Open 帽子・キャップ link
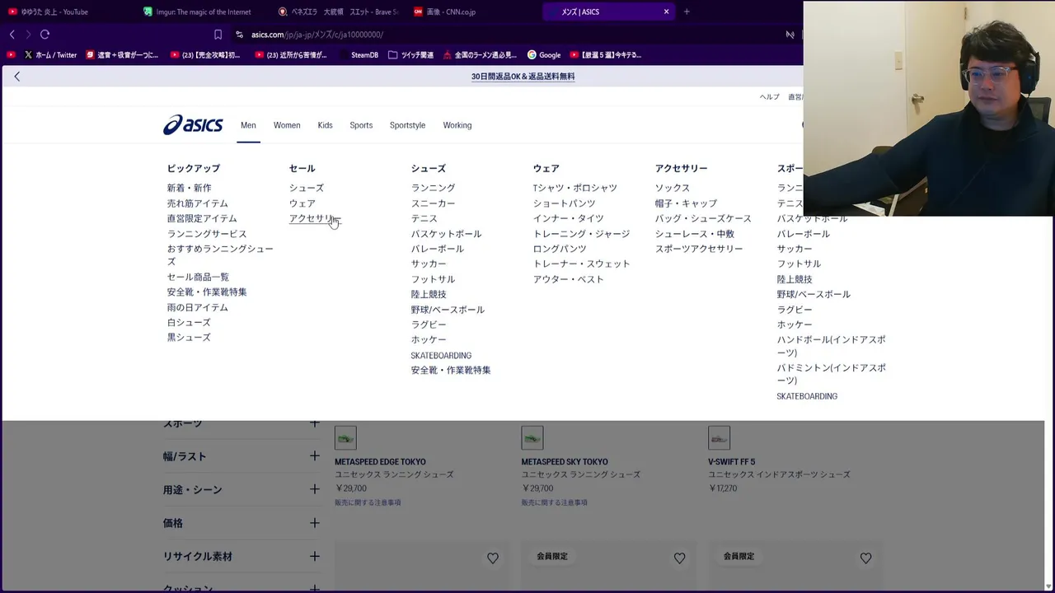 click(x=686, y=203)
